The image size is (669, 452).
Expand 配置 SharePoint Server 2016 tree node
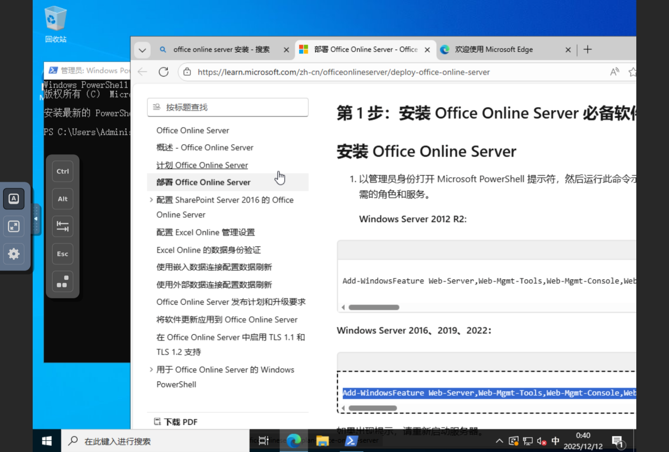pos(151,200)
